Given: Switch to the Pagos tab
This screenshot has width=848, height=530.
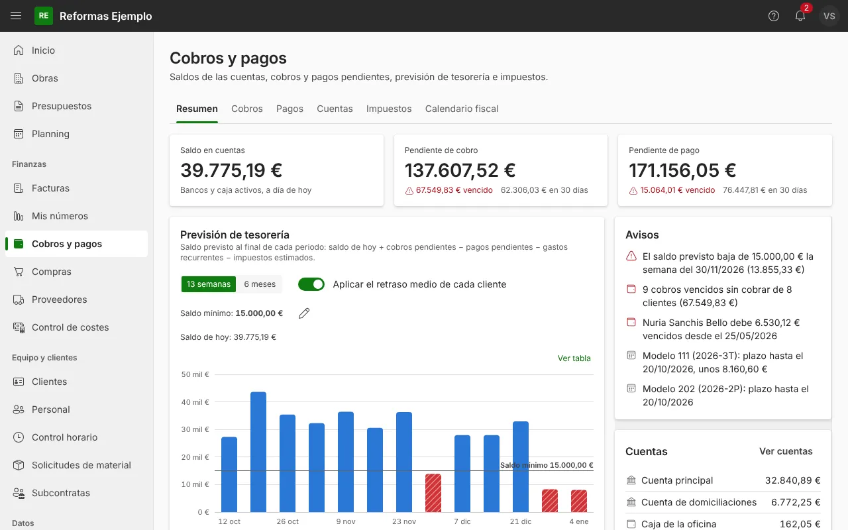Looking at the screenshot, I should tap(290, 109).
